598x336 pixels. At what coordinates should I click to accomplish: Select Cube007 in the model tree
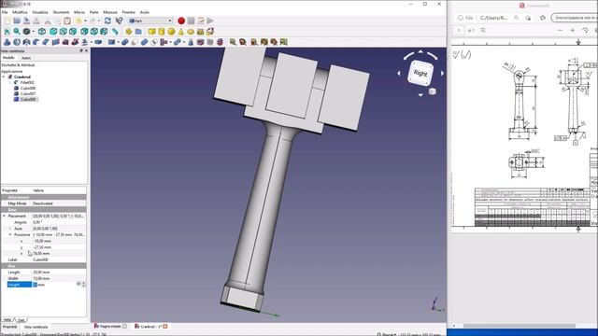[x=28, y=93]
